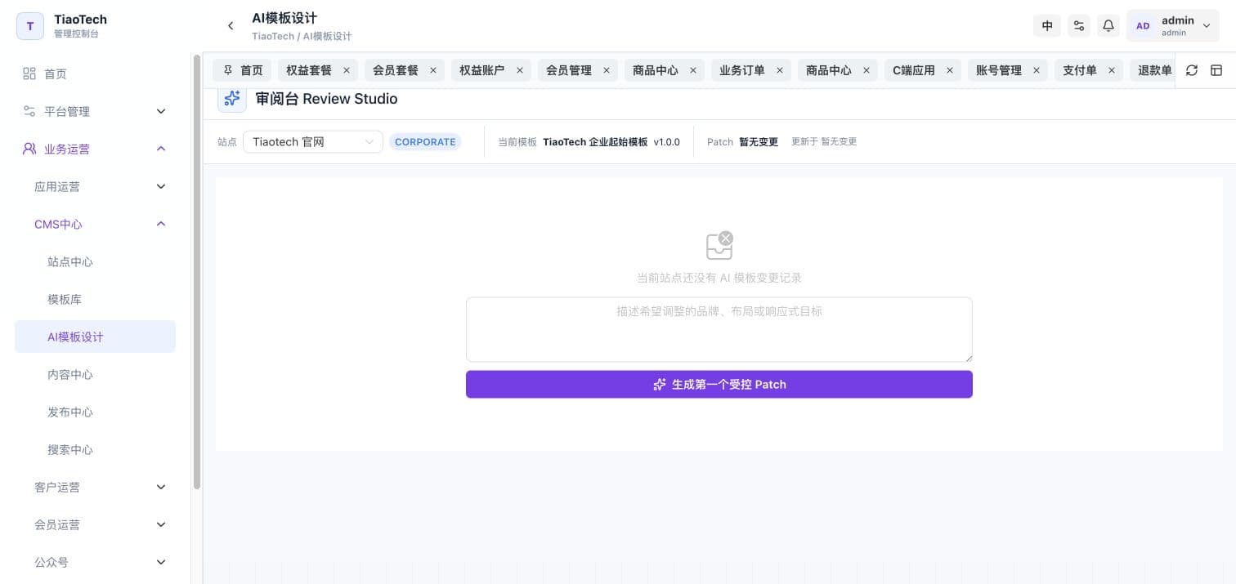
Task: Close the 权益账户 tab
Action: click(520, 70)
